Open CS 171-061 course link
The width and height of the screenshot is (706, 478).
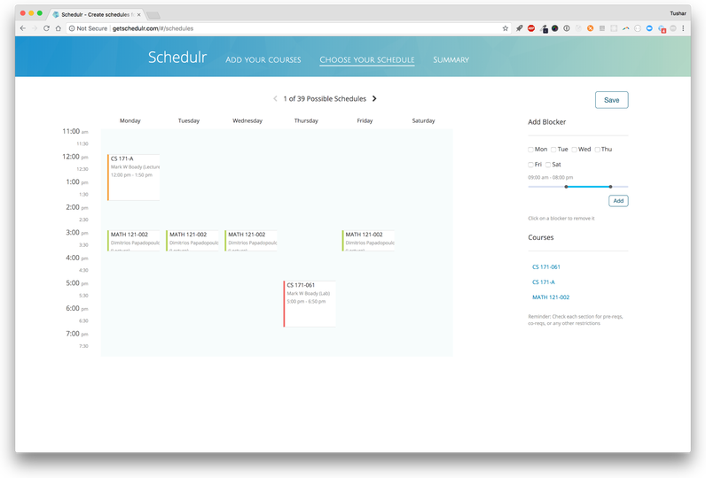[x=546, y=266]
